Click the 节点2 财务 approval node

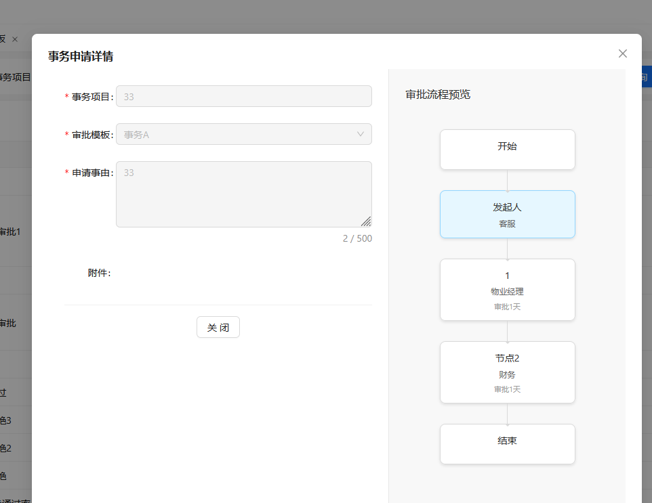click(x=507, y=372)
